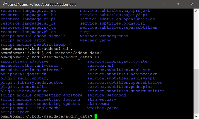
Task: Select the text 'script.module.osmcsetting.apfstore'
Action: click(x=41, y=95)
